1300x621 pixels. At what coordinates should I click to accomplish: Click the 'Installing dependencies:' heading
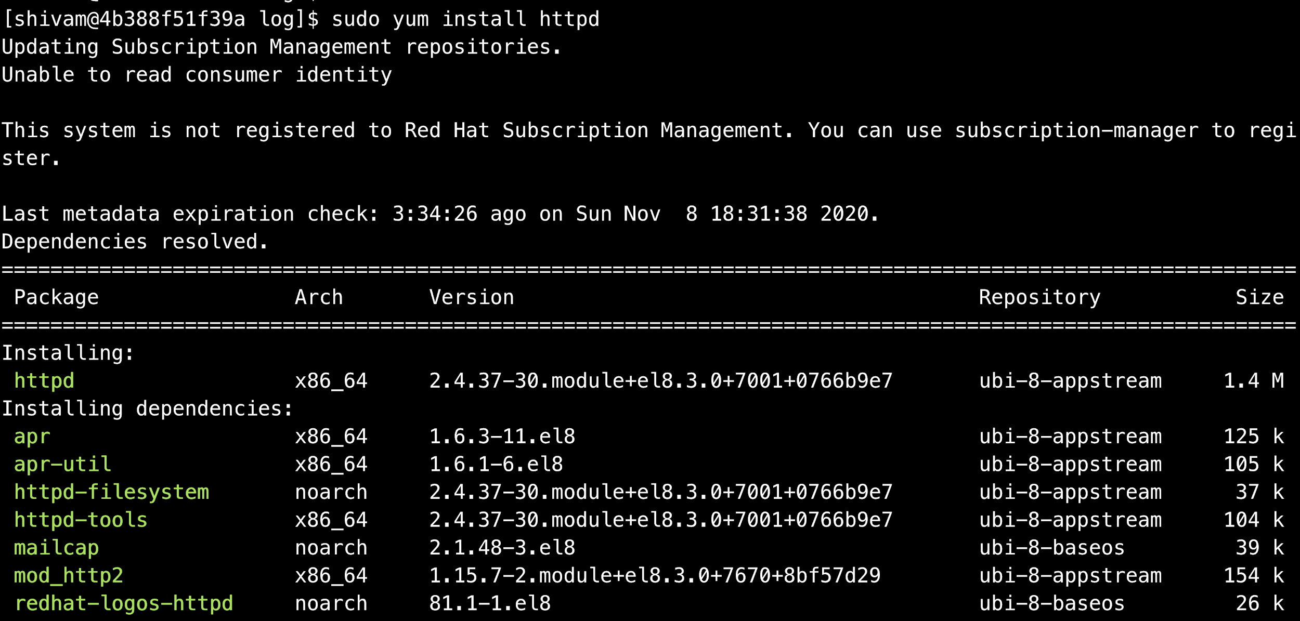(x=148, y=409)
